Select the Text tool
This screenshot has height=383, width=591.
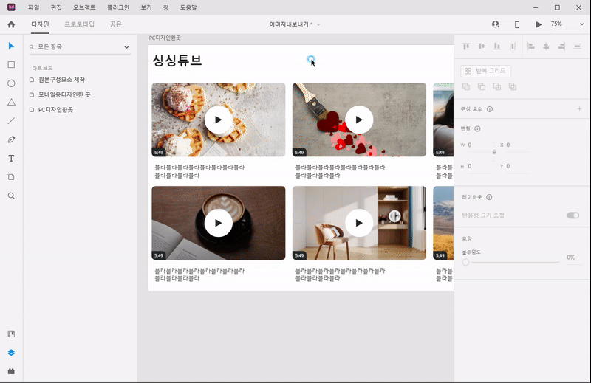(x=11, y=158)
